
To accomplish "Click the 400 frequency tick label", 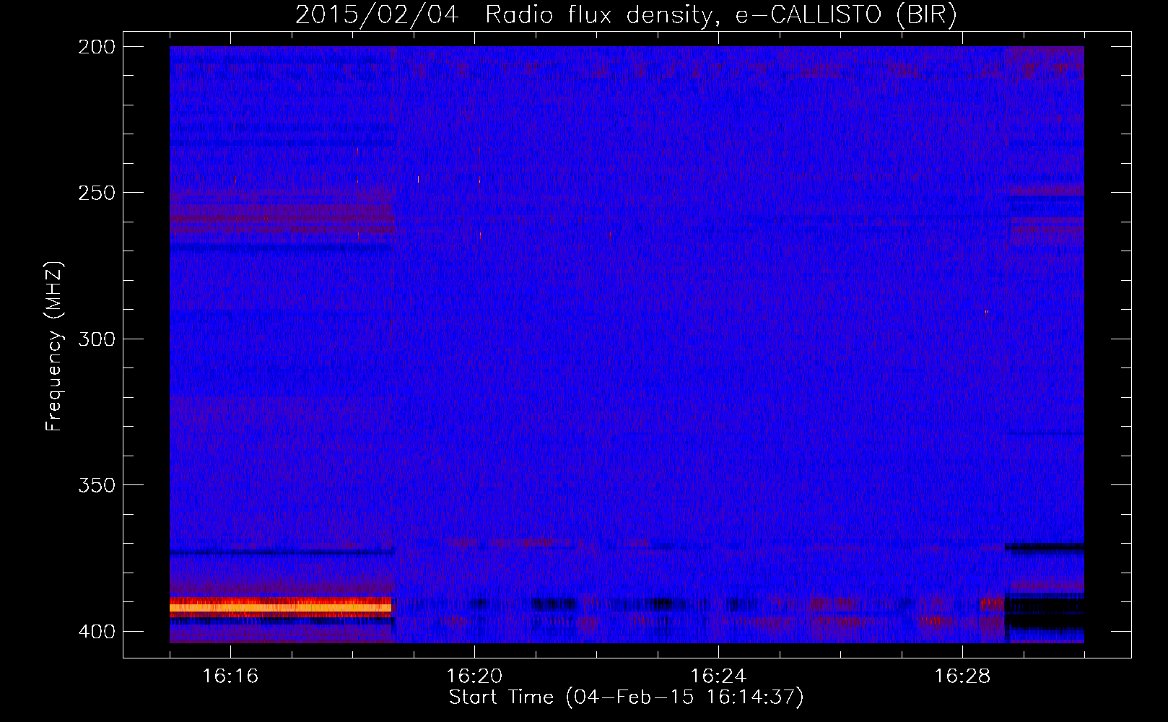I will (97, 632).
